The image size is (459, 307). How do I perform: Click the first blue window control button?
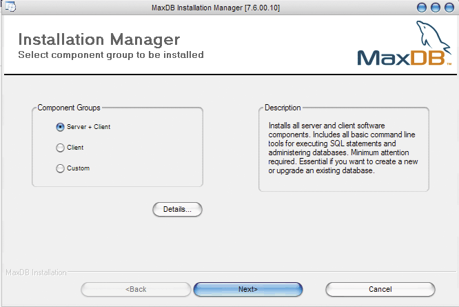point(422,8)
